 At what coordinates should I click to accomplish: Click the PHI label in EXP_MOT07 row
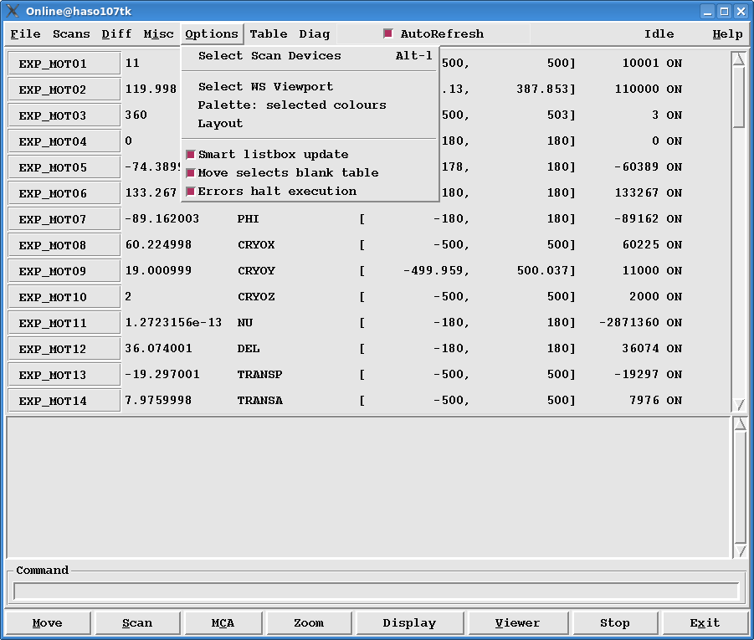[x=249, y=219]
